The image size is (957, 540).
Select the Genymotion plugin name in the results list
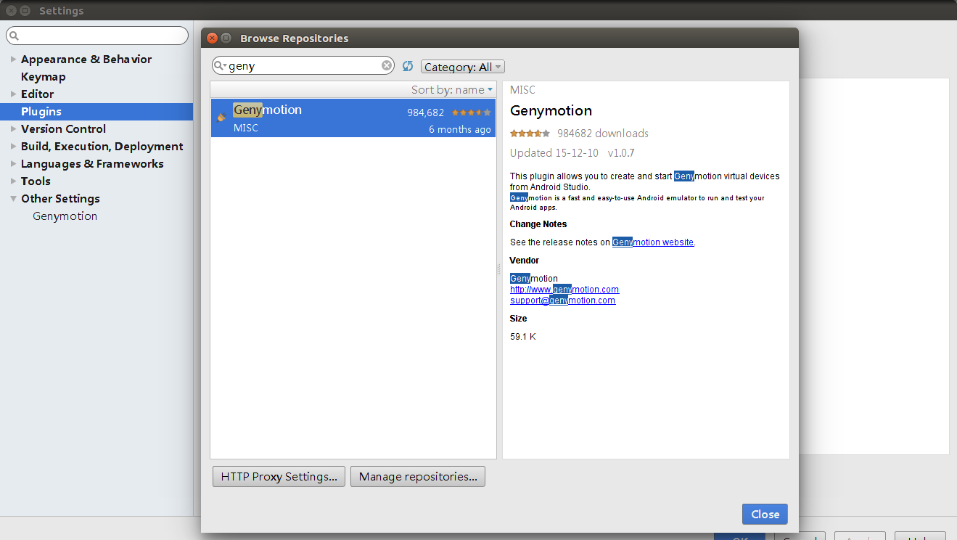coord(267,110)
